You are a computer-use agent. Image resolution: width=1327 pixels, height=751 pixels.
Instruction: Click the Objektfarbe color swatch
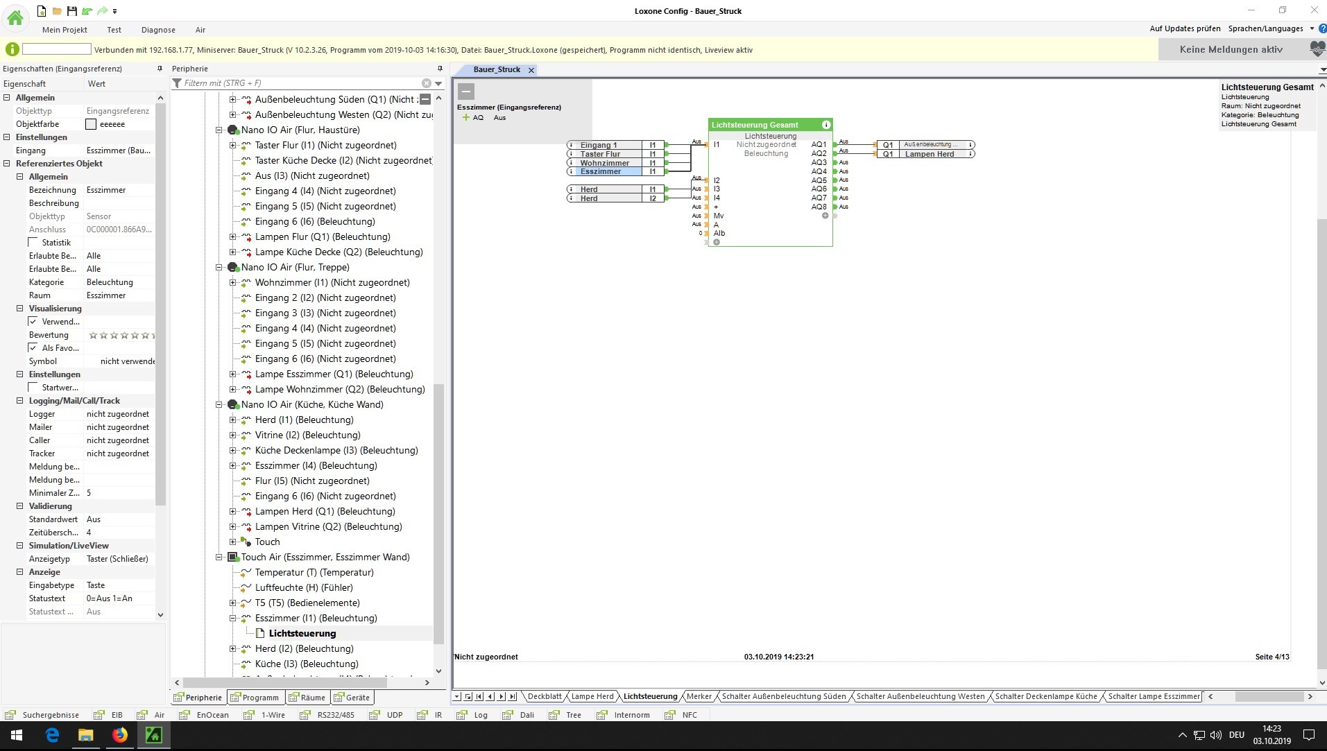[x=91, y=124]
